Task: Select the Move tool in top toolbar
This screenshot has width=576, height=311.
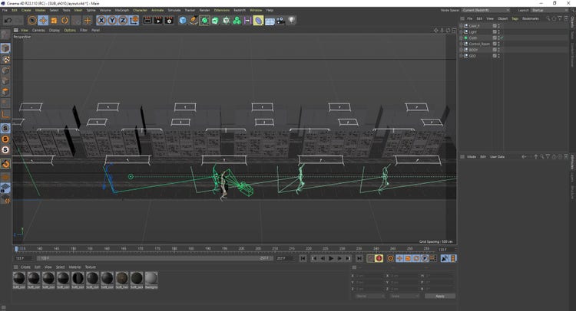Action: [x=43, y=20]
